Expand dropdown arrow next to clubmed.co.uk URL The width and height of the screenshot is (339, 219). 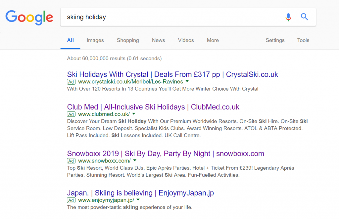[x=134, y=114]
